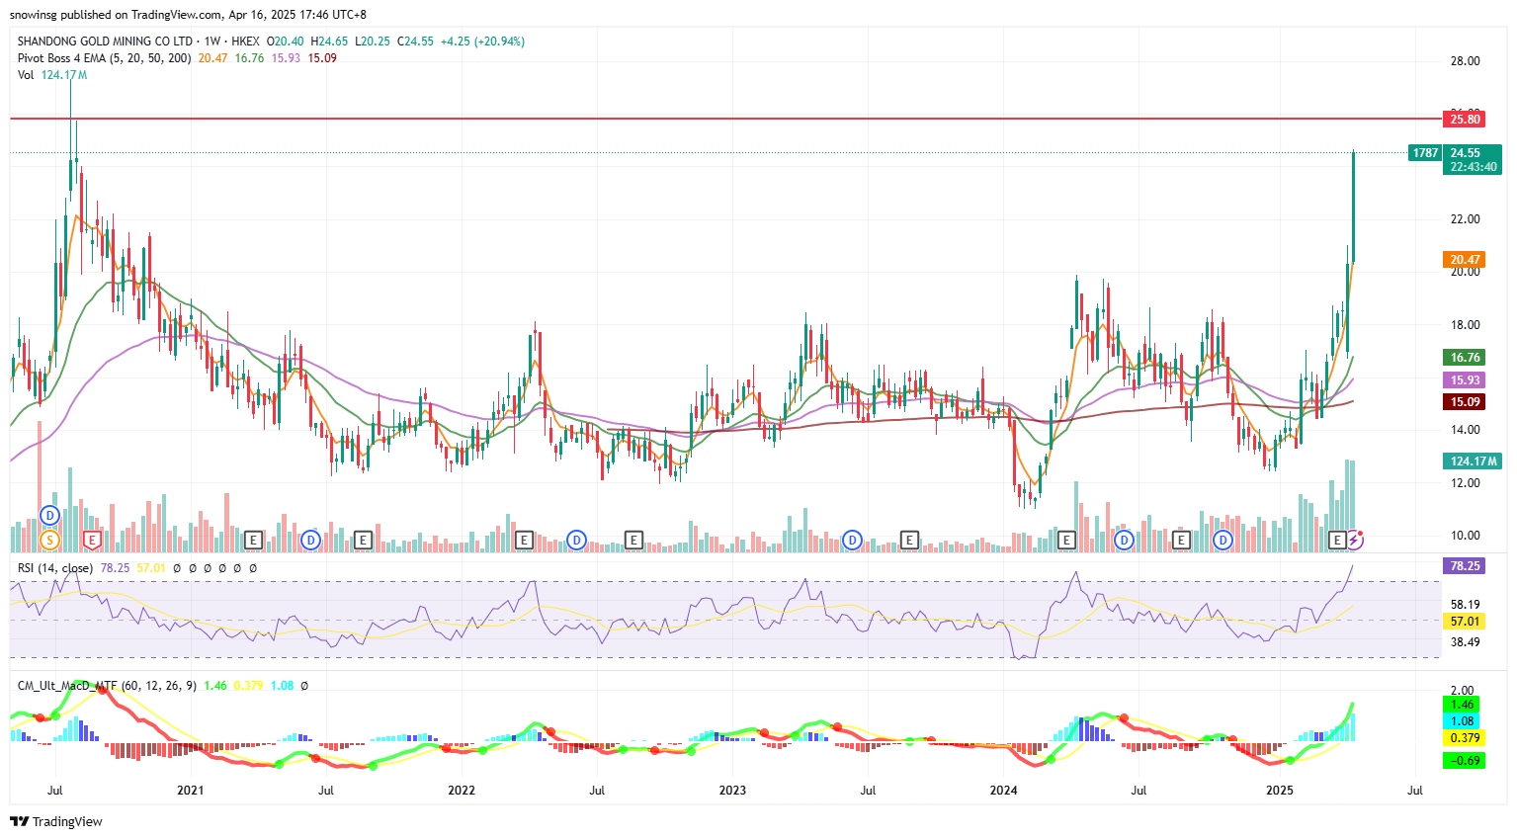
Task: Open the purple lightning event icon
Action: (x=1355, y=540)
